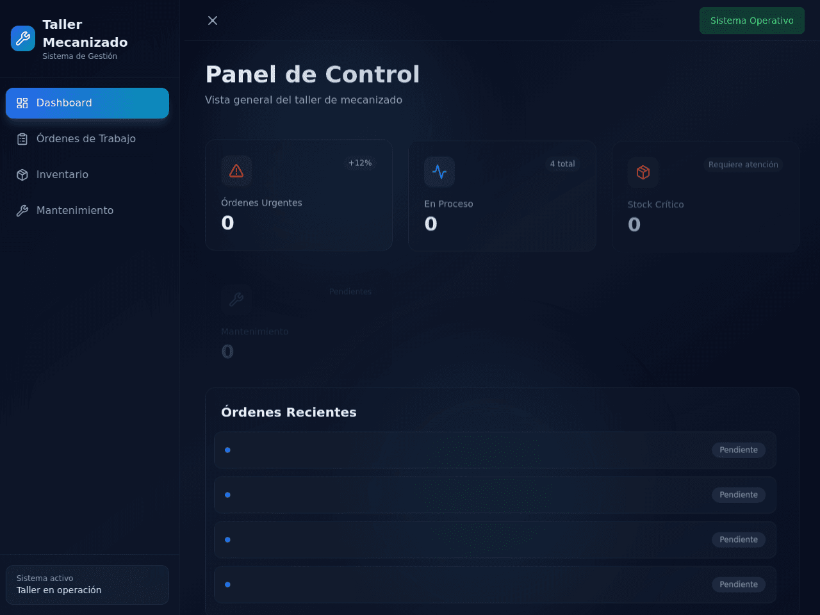The width and height of the screenshot is (820, 615).
Task: Click the Requiere atención badge
Action: point(743,165)
